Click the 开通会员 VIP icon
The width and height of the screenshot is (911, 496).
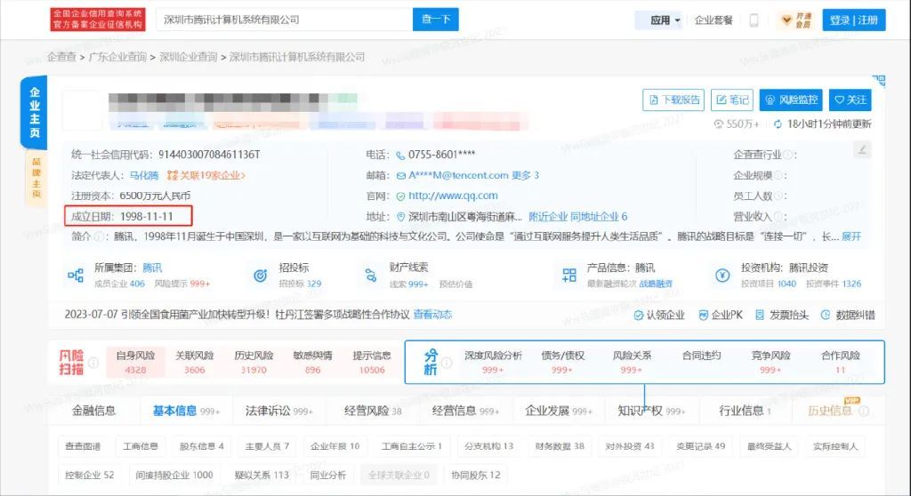coord(796,20)
